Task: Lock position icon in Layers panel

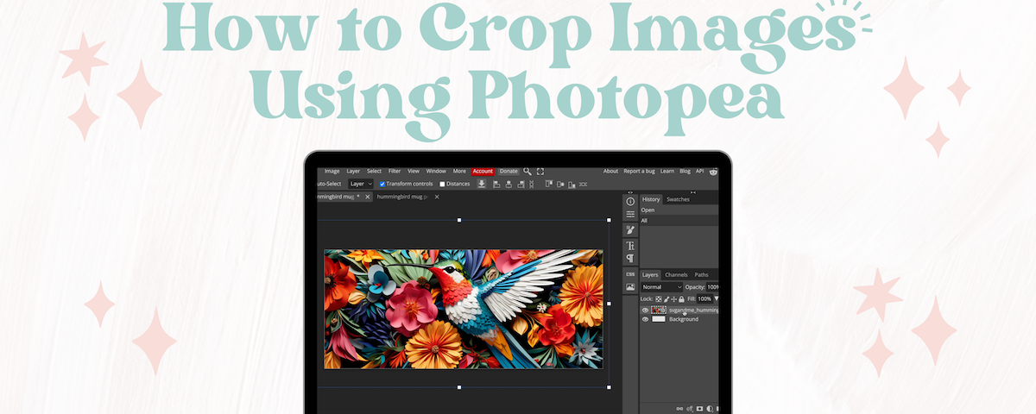Action: [674, 299]
